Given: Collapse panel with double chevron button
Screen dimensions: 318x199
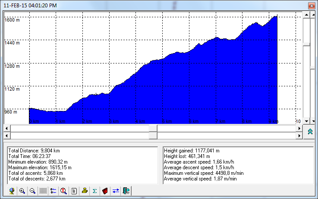Looking at the screenshot, I should [310, 132].
